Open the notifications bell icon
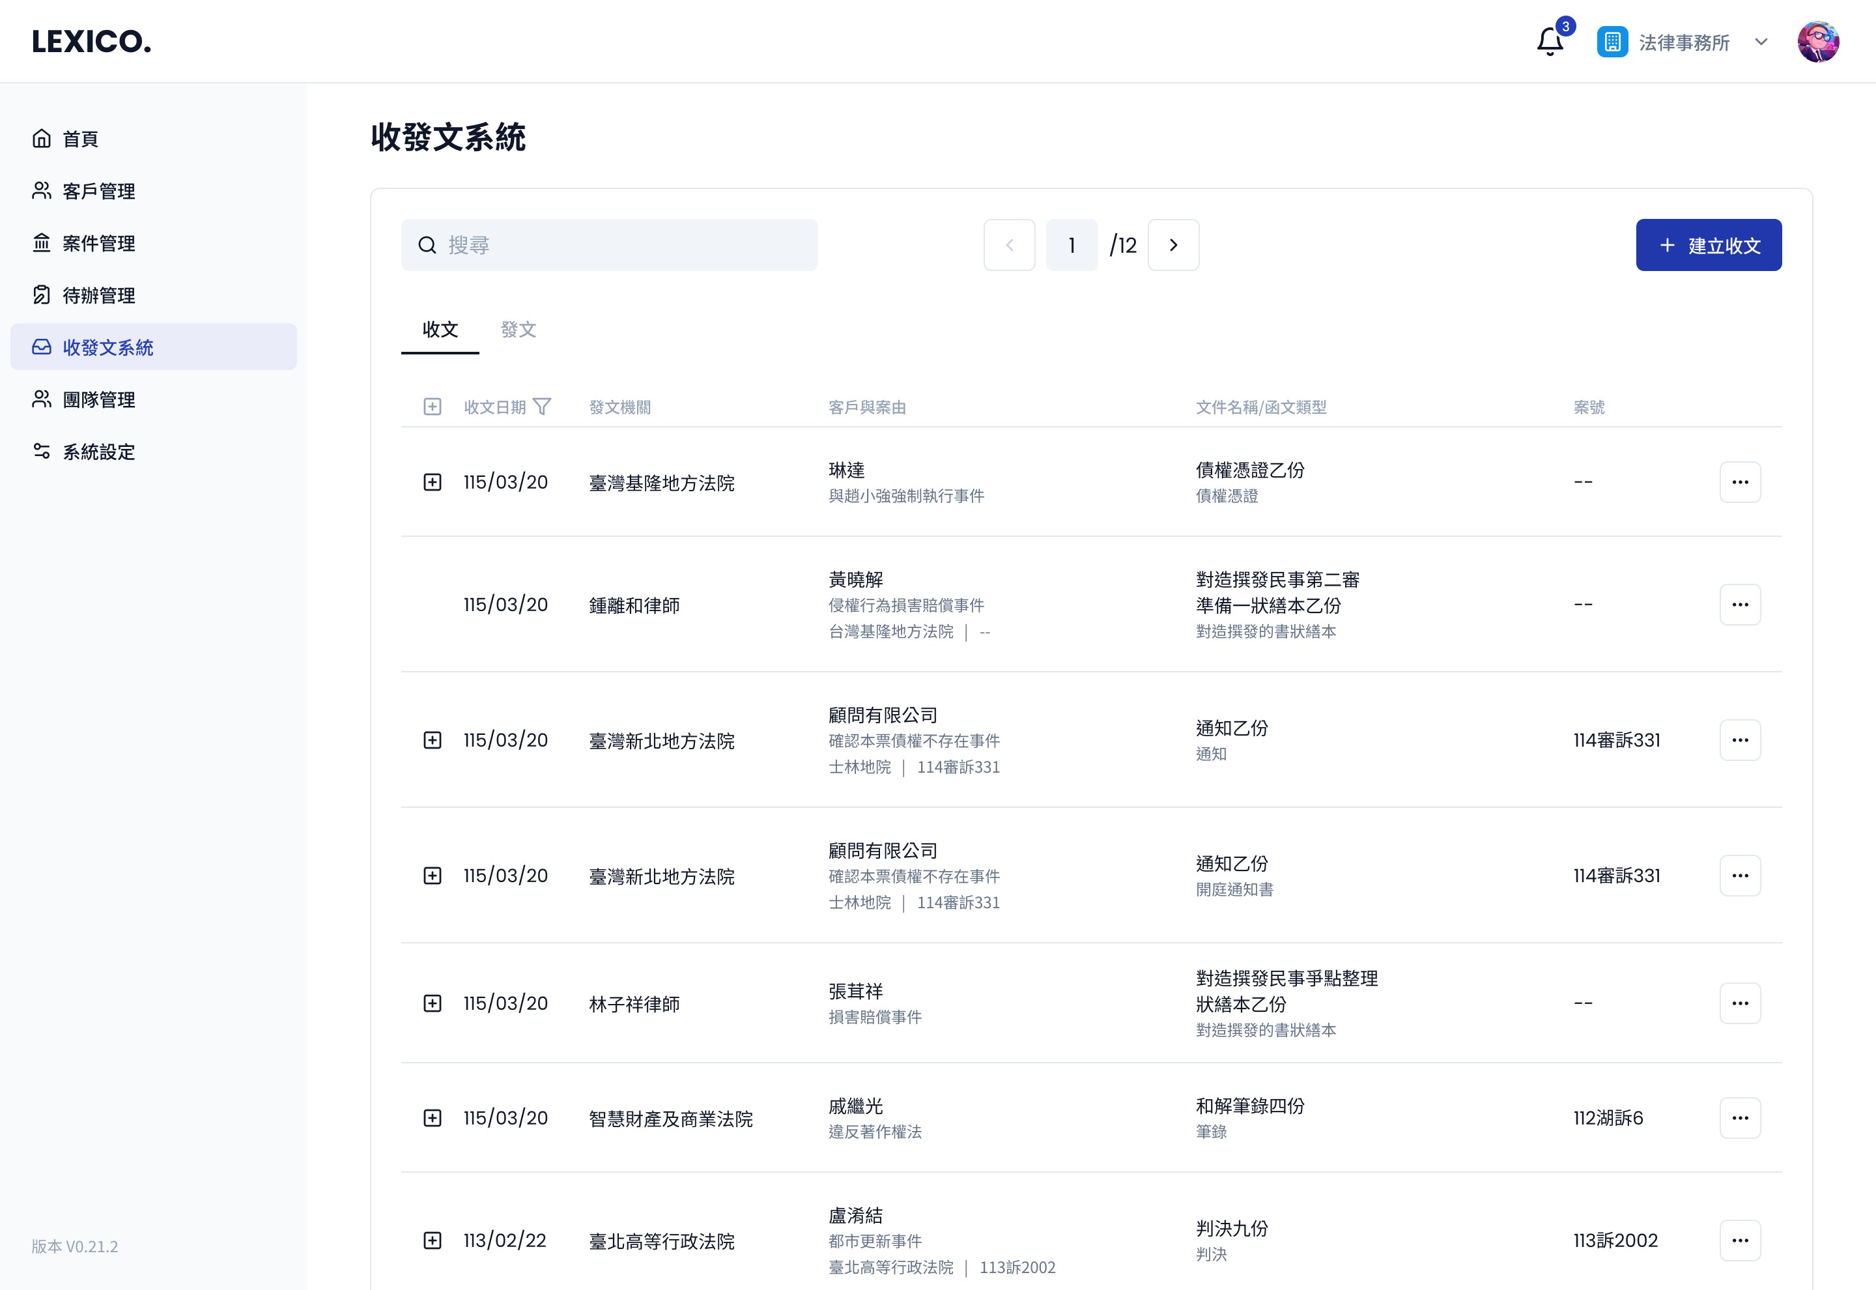This screenshot has width=1876, height=1290. pyautogui.click(x=1549, y=41)
